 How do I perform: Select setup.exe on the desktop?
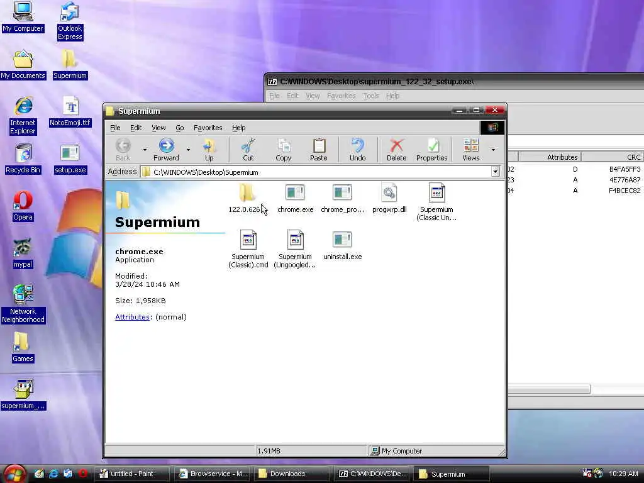(70, 159)
